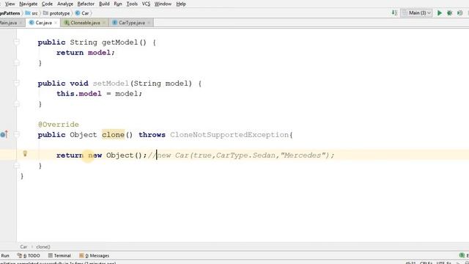Click clone() in the bottom editor breadcrumb
The width and height of the screenshot is (469, 264).
(x=43, y=247)
